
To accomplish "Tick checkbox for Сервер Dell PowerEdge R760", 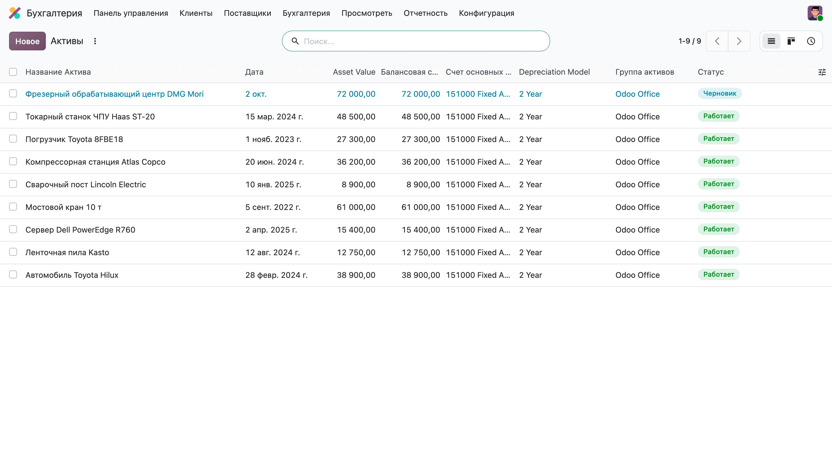I will [x=13, y=229].
